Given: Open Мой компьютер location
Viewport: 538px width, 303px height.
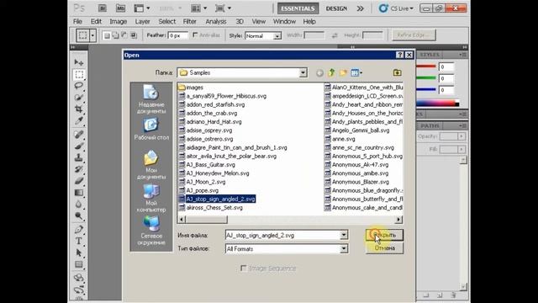Looking at the screenshot, I should 151,198.
